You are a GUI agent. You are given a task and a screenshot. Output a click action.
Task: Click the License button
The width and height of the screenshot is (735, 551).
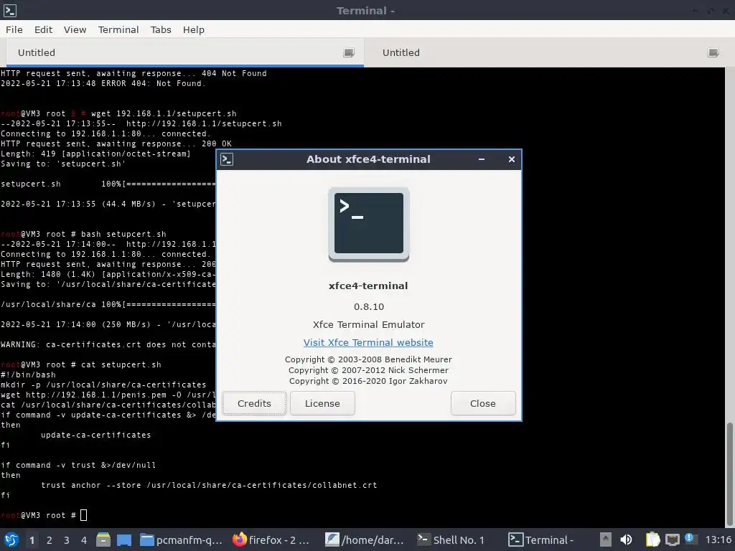pyautogui.click(x=322, y=403)
